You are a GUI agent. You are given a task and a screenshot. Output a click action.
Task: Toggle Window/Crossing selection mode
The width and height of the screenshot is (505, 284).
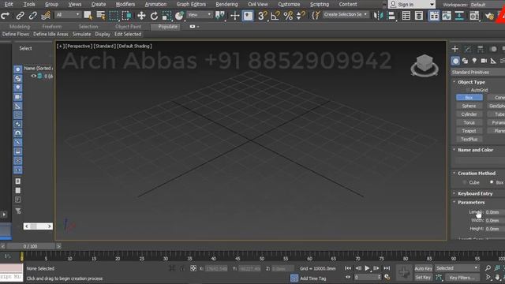coord(127,16)
